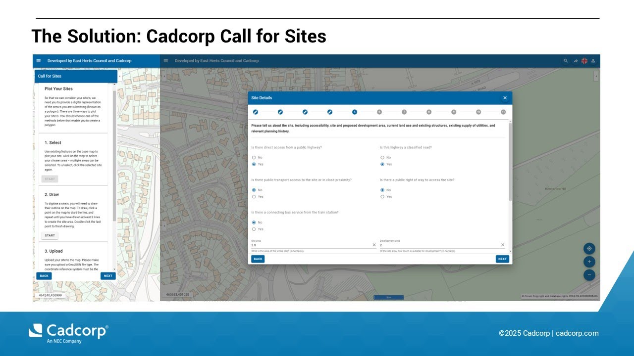
Task: Go to completed step 3 pencil icon
Action: coord(305,112)
